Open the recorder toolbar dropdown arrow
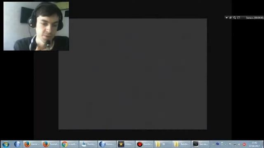Image resolution: width=264 pixels, height=148 pixels. [x=226, y=18]
